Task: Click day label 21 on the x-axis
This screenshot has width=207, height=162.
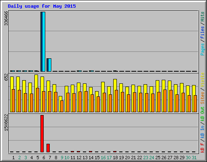Action: pyautogui.click(x=133, y=158)
